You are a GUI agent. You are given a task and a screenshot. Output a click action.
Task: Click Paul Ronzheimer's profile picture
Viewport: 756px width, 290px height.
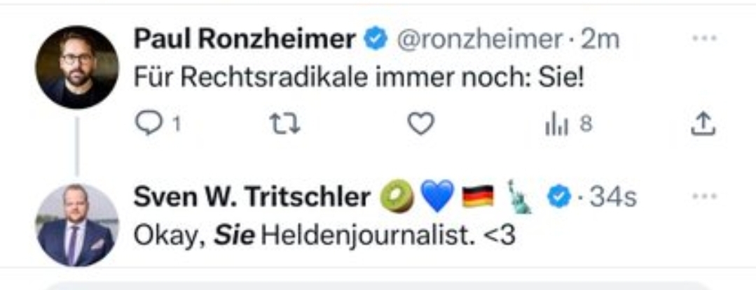(77, 67)
